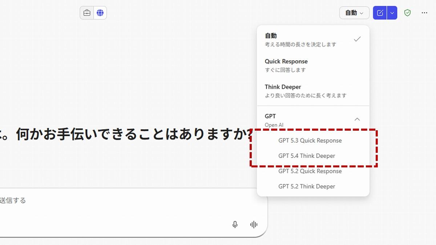This screenshot has width=436, height=245.
Task: Choose GPT 5.4 Think Deeper model
Action: (x=307, y=156)
